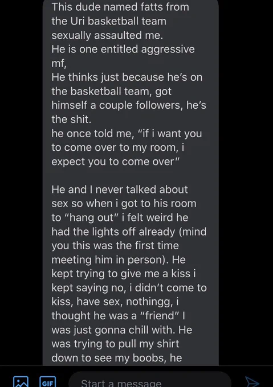
Task: Click the line 'meeting him in person). He'
Action: (x=119, y=260)
